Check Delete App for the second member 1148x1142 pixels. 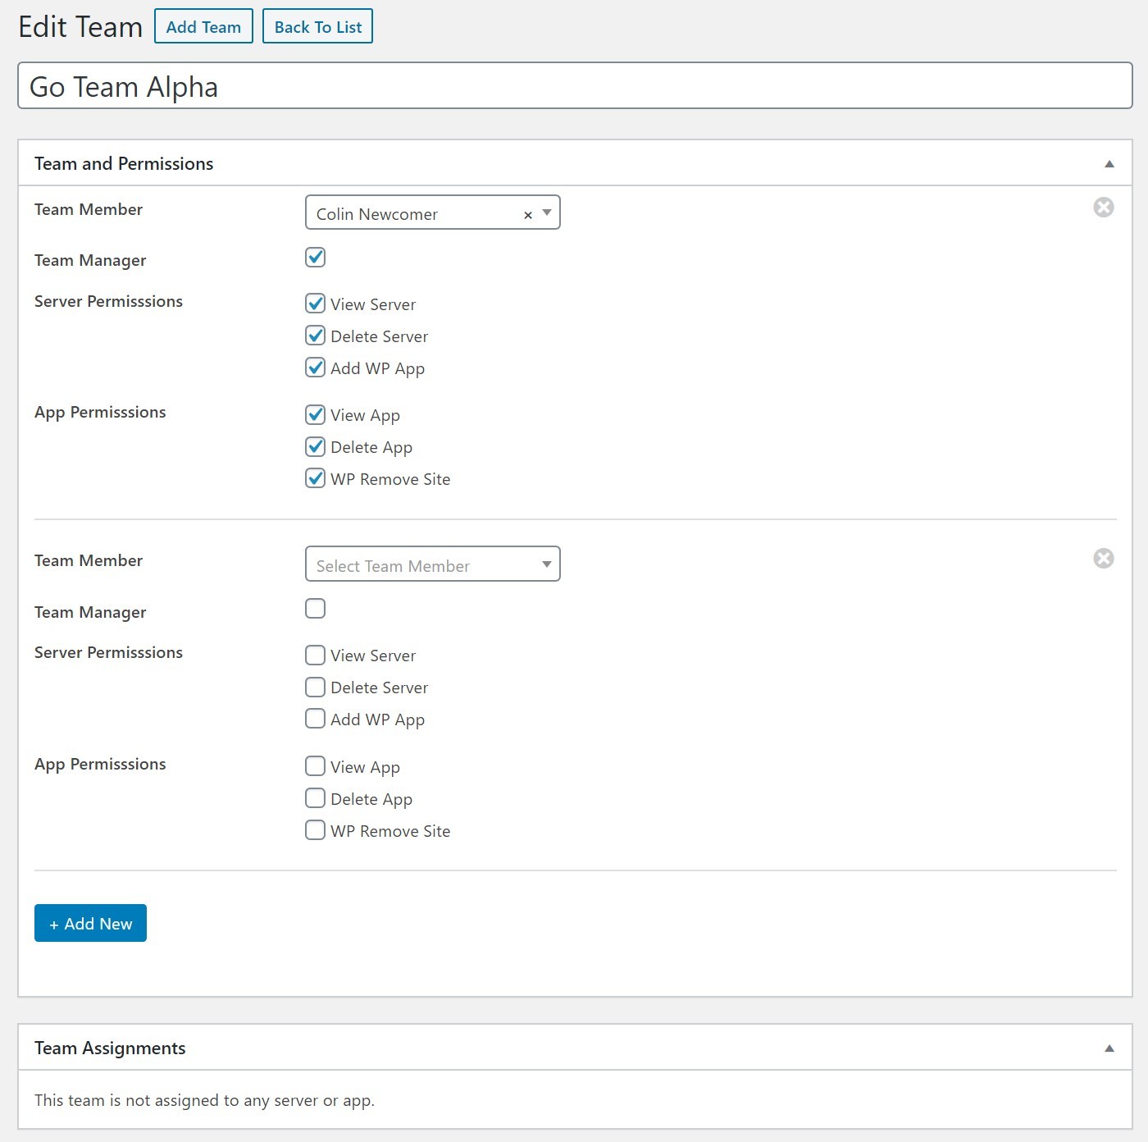pyautogui.click(x=315, y=798)
